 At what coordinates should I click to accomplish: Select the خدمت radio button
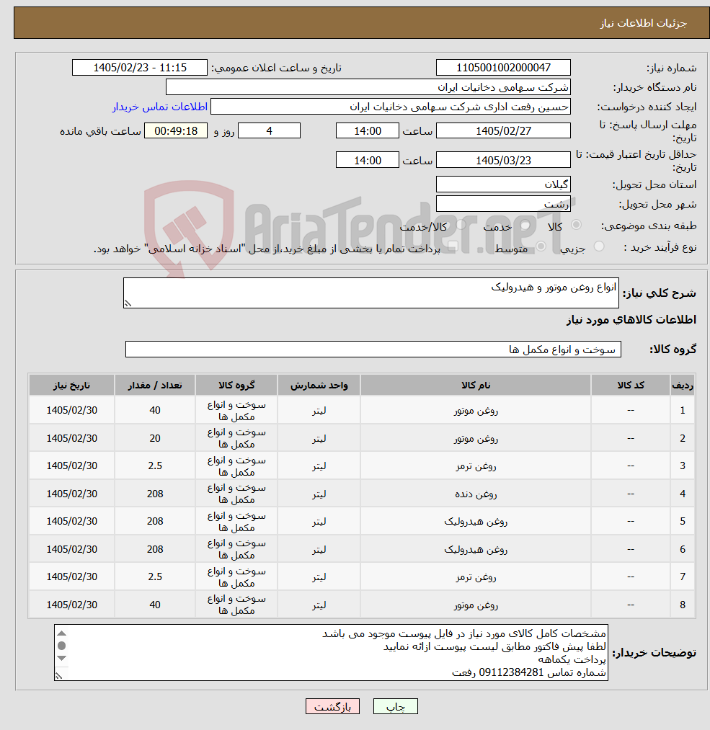tap(525, 226)
